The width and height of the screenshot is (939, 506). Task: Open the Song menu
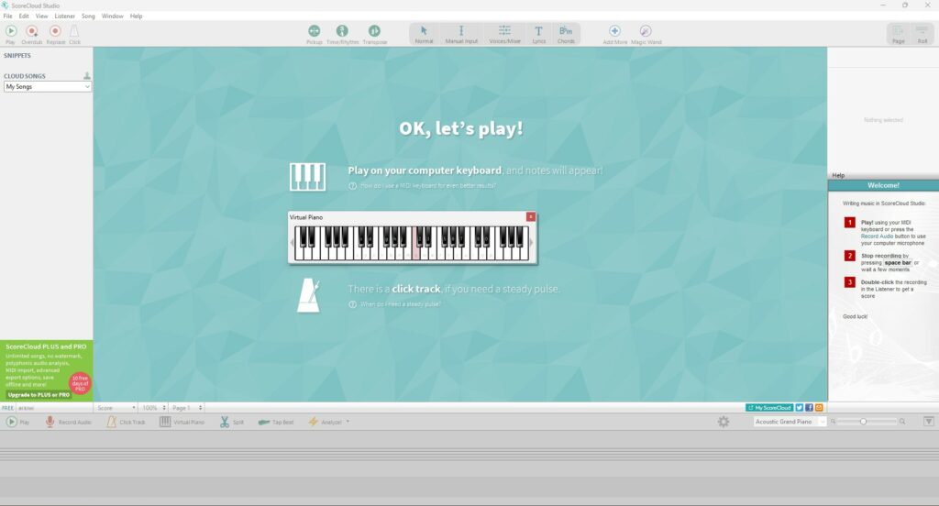[x=88, y=16]
